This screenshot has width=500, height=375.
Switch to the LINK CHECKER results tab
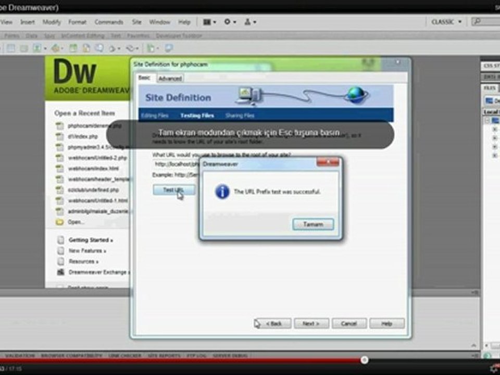coord(124,355)
